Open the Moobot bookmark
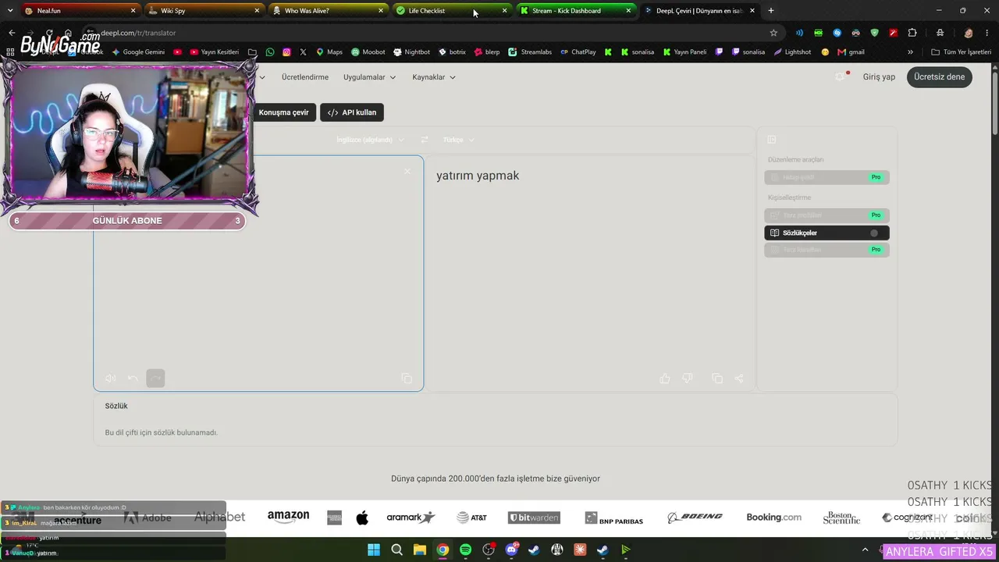The height and width of the screenshot is (562, 999). tap(368, 52)
